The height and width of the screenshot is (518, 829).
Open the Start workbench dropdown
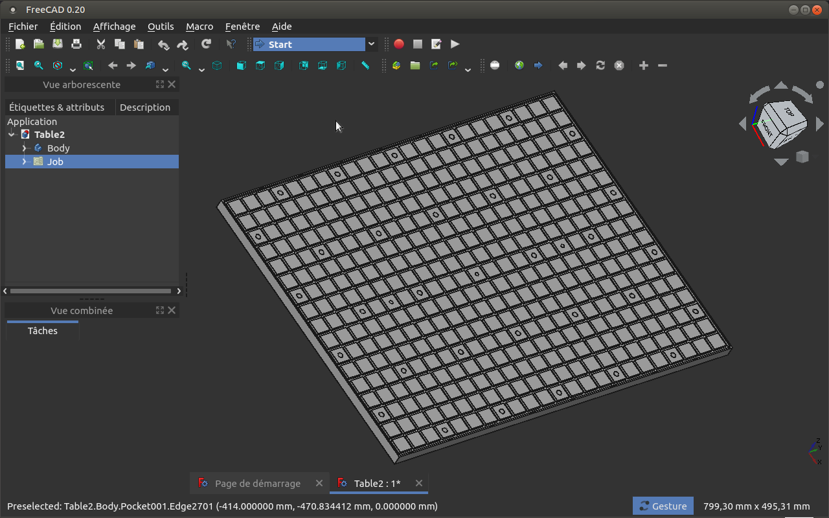(x=315, y=44)
